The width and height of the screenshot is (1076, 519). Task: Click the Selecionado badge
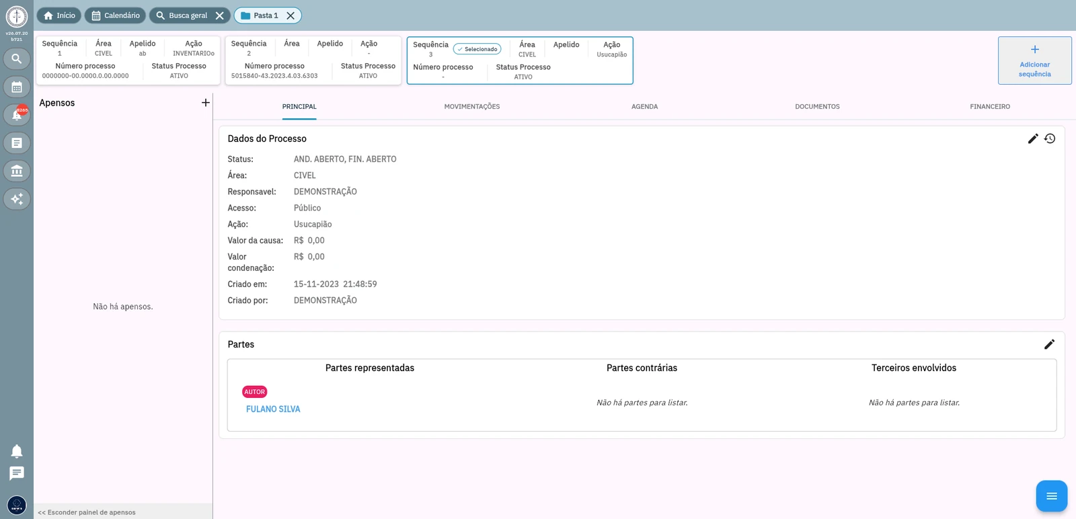click(x=477, y=49)
